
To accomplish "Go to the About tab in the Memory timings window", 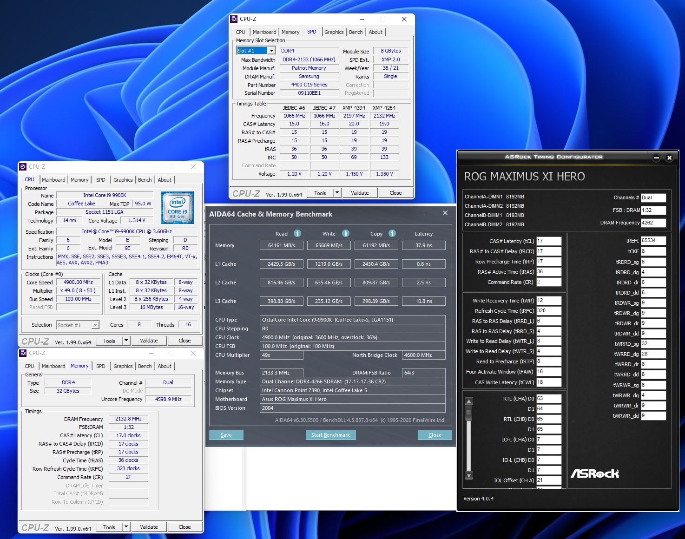I will point(165,366).
